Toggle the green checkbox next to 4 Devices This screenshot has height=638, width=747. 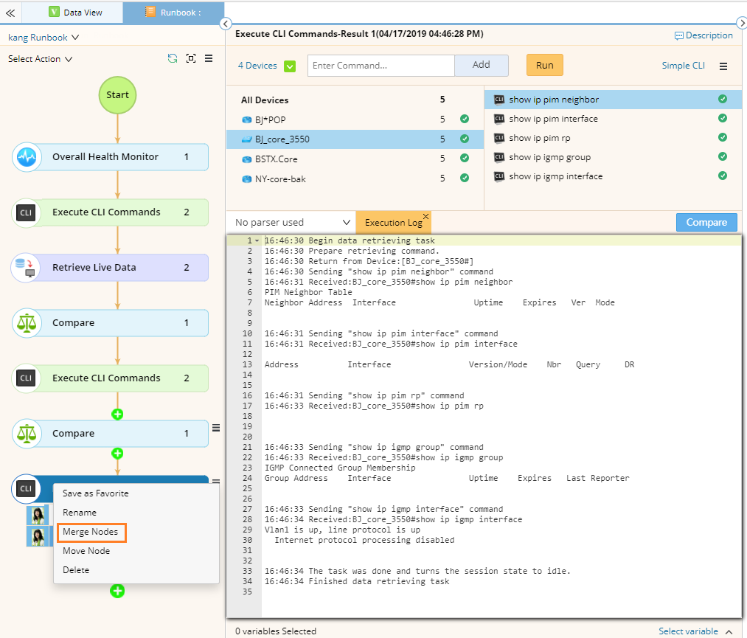(x=290, y=66)
